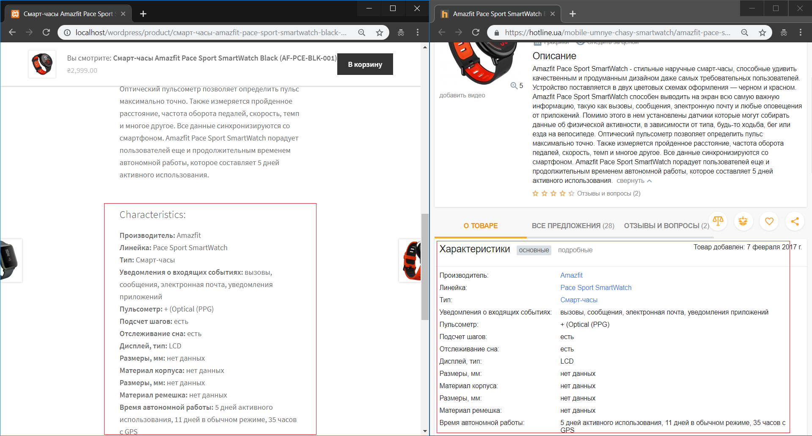The width and height of the screenshot is (812, 436).
Task: Open incognito indicator in left browser
Action: (x=401, y=33)
